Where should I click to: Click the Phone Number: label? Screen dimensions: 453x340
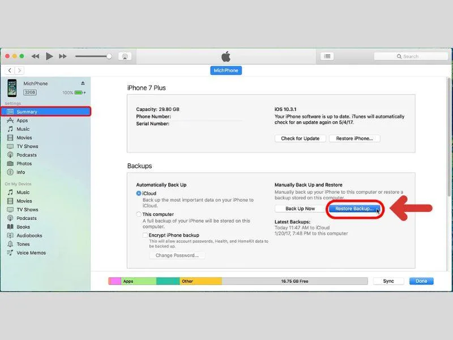[153, 117]
